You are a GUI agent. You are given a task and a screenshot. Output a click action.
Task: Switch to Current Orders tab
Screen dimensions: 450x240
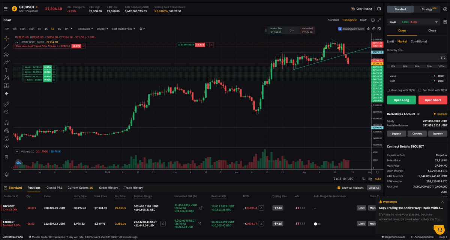tap(80, 188)
